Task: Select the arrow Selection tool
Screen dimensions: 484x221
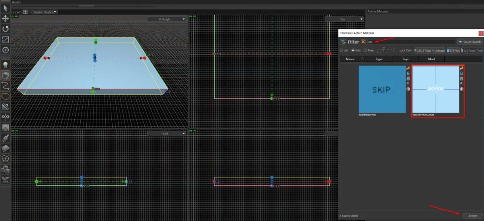Action: [6, 8]
